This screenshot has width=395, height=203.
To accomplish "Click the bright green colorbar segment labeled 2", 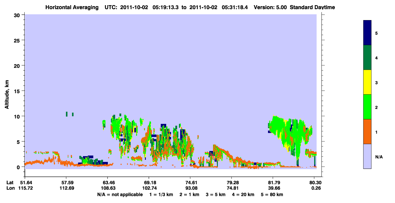I will 367,107.
